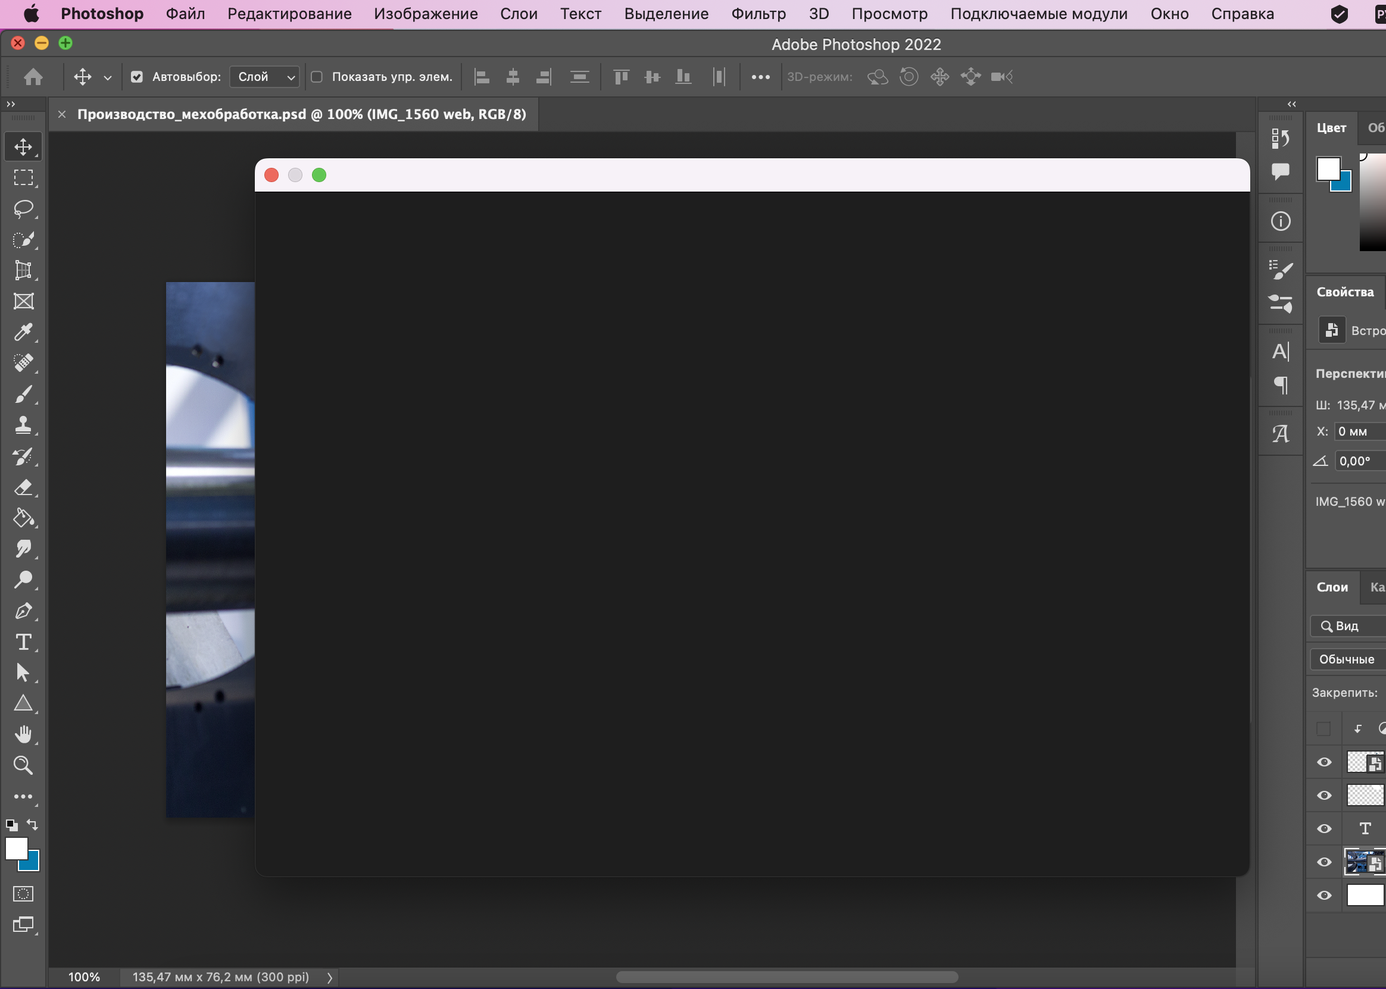Switch to the Цвет panel tab
Screen dimensions: 1386x989
click(x=1331, y=128)
